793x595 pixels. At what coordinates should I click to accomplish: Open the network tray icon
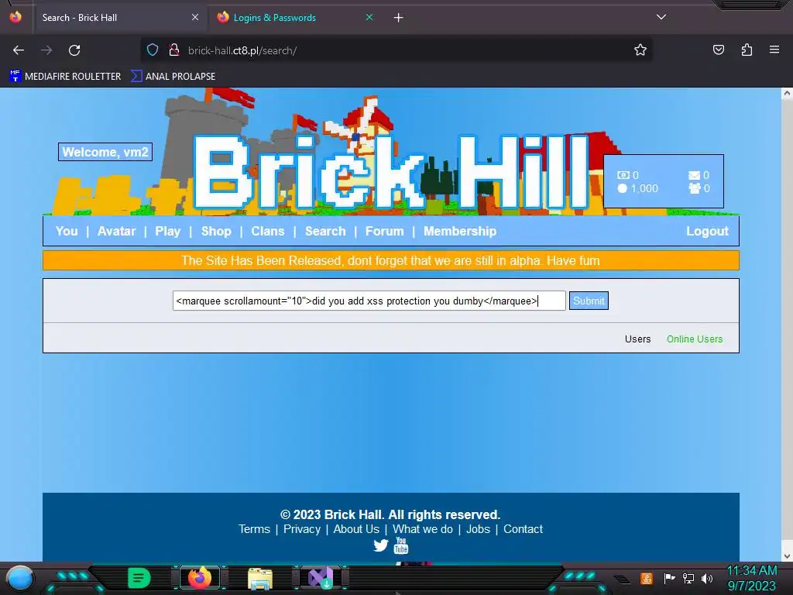pos(688,578)
